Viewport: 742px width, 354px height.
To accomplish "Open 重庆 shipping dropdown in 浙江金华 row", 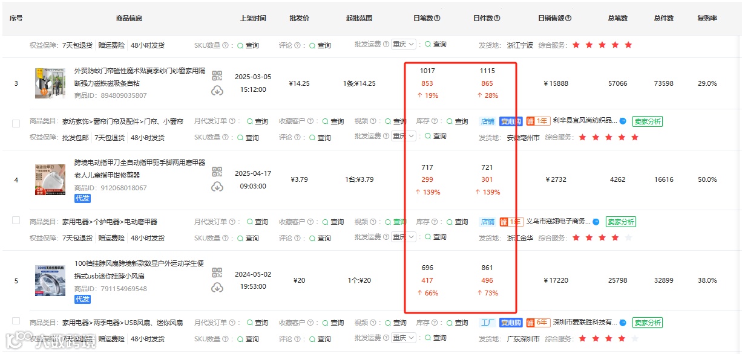I will pos(404,237).
